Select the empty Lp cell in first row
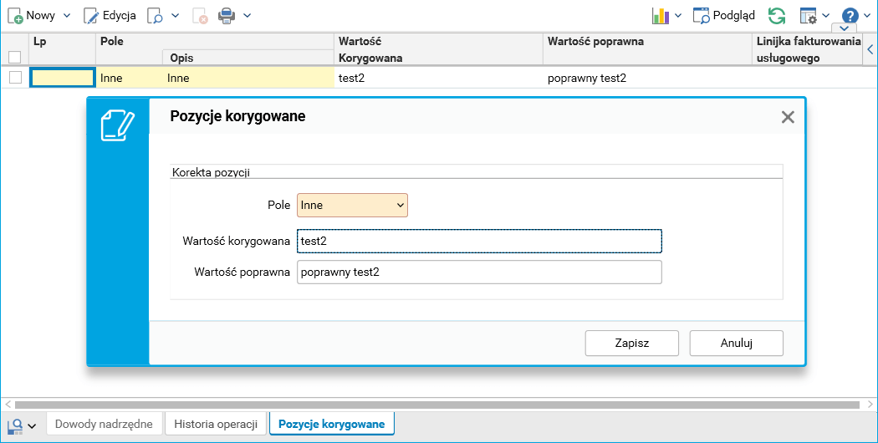The image size is (878, 443). coord(62,78)
